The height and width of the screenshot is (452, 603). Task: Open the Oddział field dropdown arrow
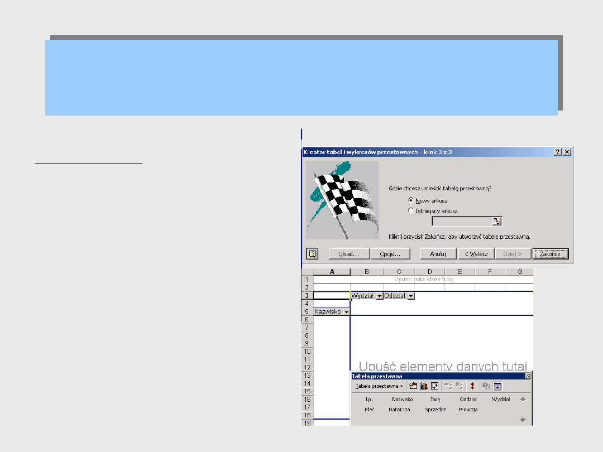click(411, 296)
